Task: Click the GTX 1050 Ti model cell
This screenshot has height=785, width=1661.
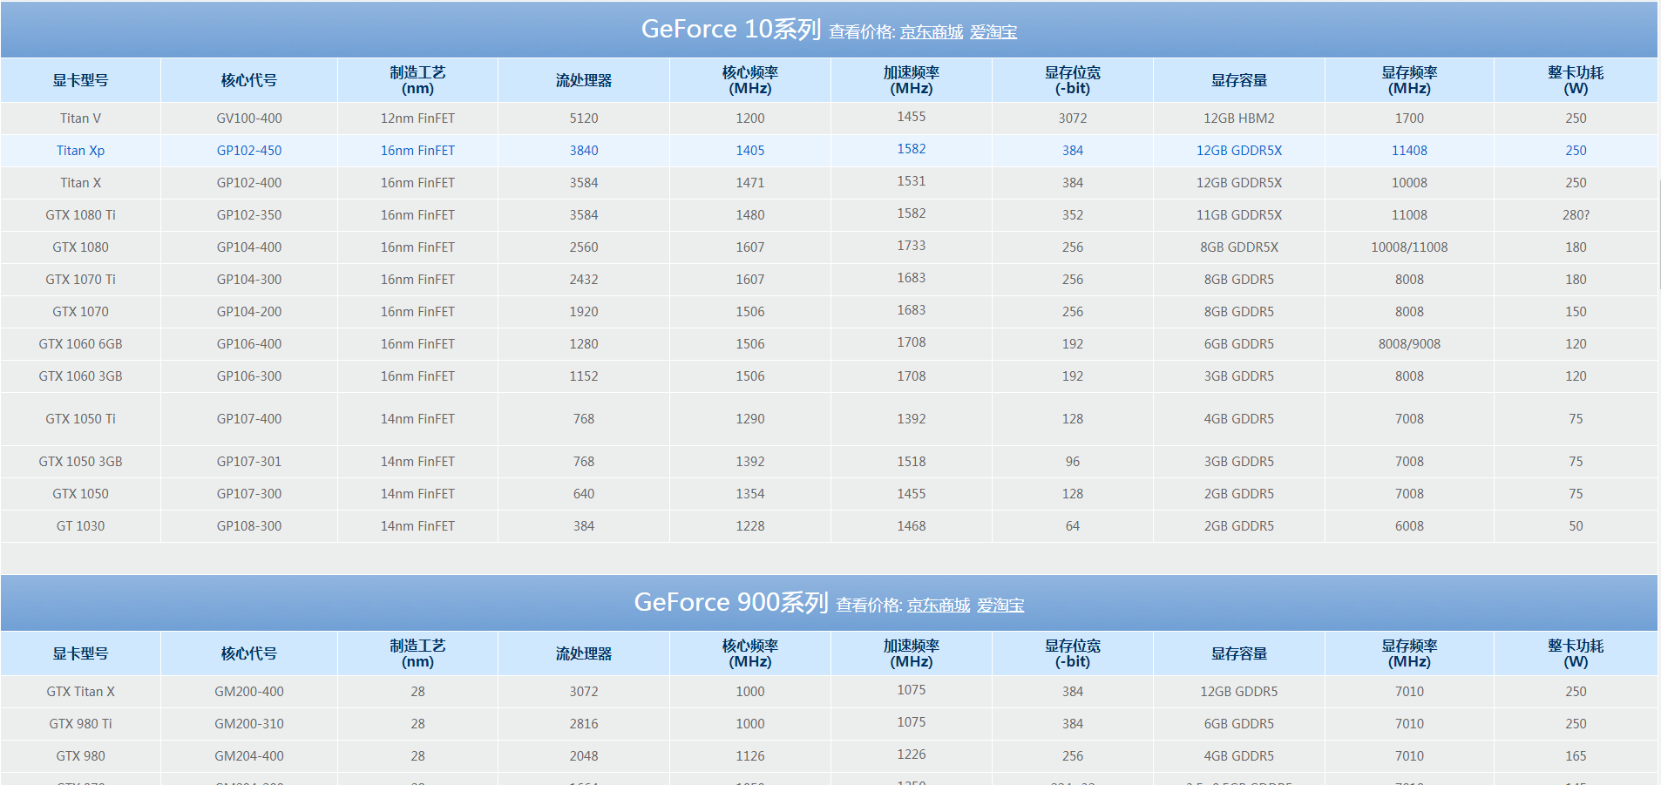Action: [80, 419]
